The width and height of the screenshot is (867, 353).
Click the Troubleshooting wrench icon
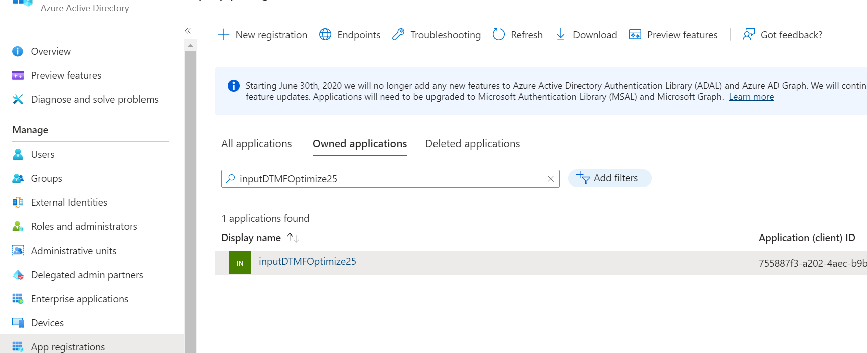398,34
